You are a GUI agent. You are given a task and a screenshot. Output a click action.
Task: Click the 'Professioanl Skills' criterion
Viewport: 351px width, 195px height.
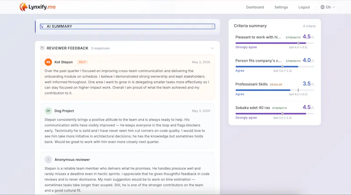pyautogui.click(x=251, y=84)
